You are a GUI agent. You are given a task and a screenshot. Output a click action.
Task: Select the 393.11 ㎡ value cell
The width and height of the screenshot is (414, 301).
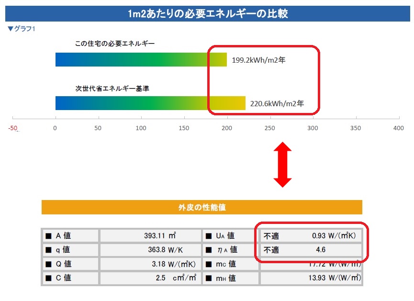pos(150,236)
